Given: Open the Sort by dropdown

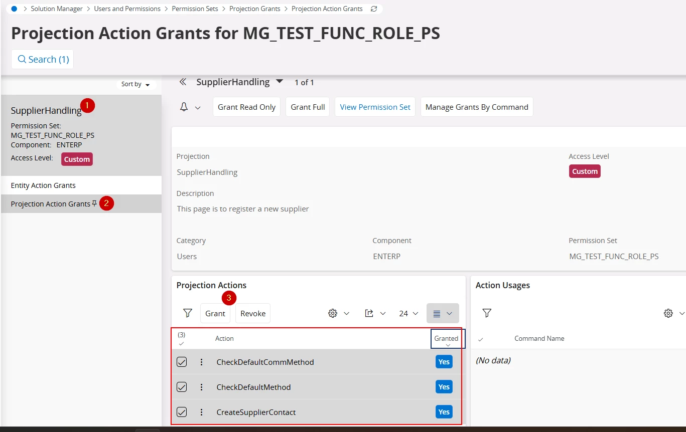Looking at the screenshot, I should click(136, 84).
